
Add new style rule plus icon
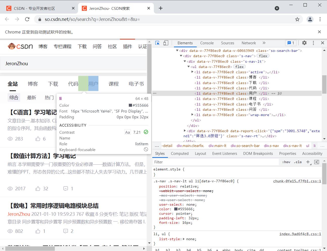308,162
